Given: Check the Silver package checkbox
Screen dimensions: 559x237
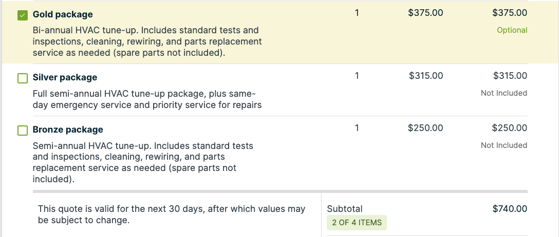Looking at the screenshot, I should [23, 78].
